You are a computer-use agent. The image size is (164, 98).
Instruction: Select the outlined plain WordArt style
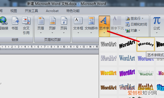pyautogui.click(x=109, y=44)
